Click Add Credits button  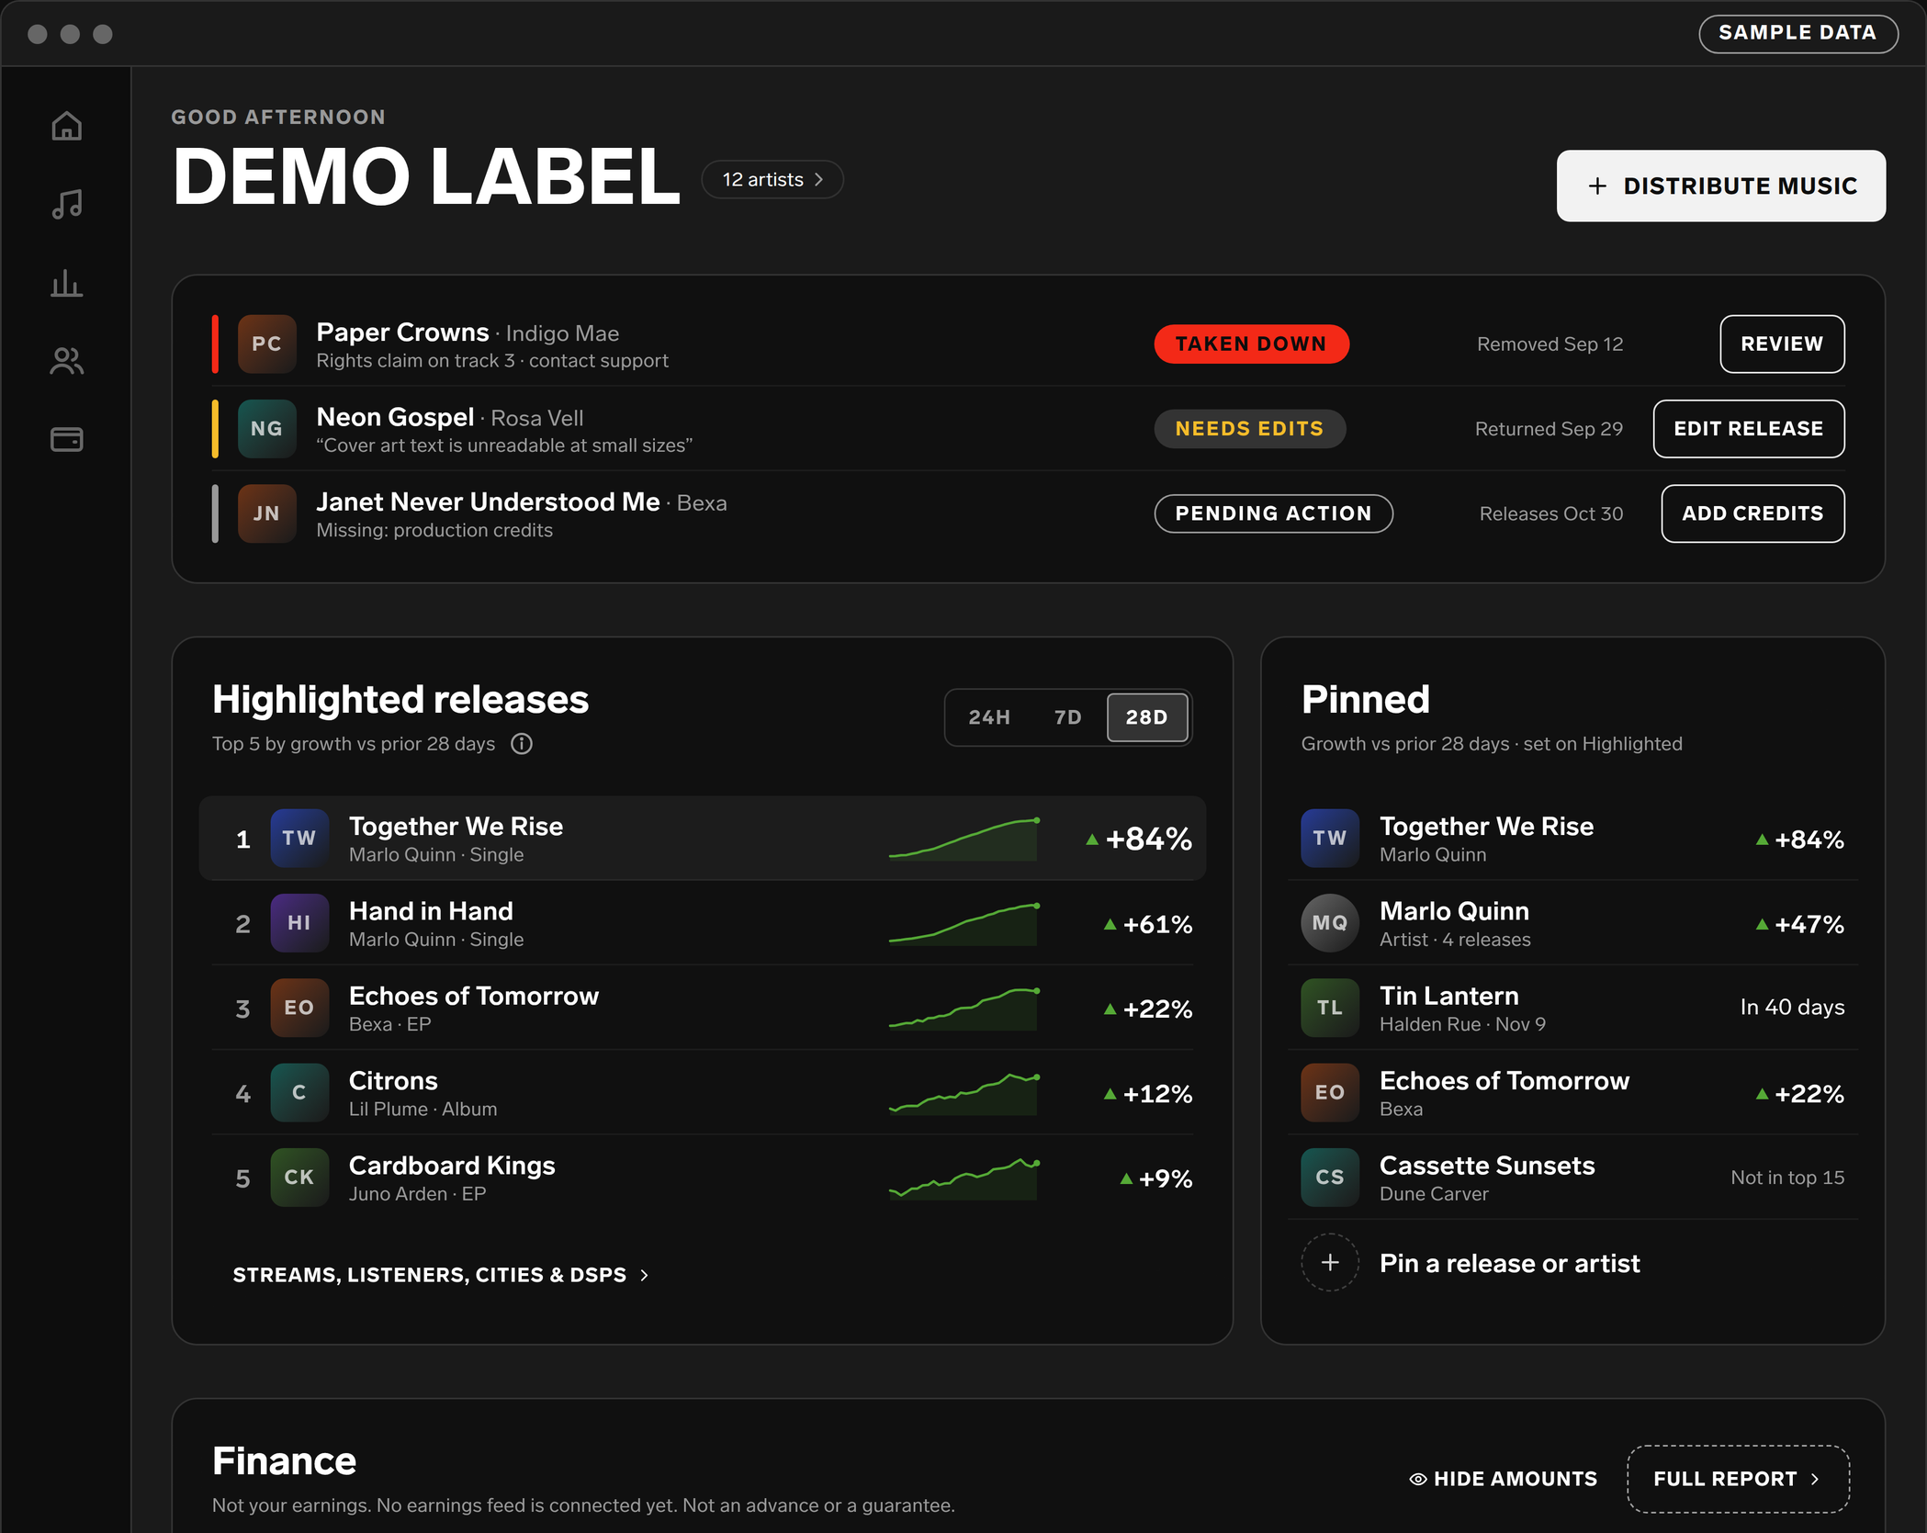click(x=1752, y=513)
